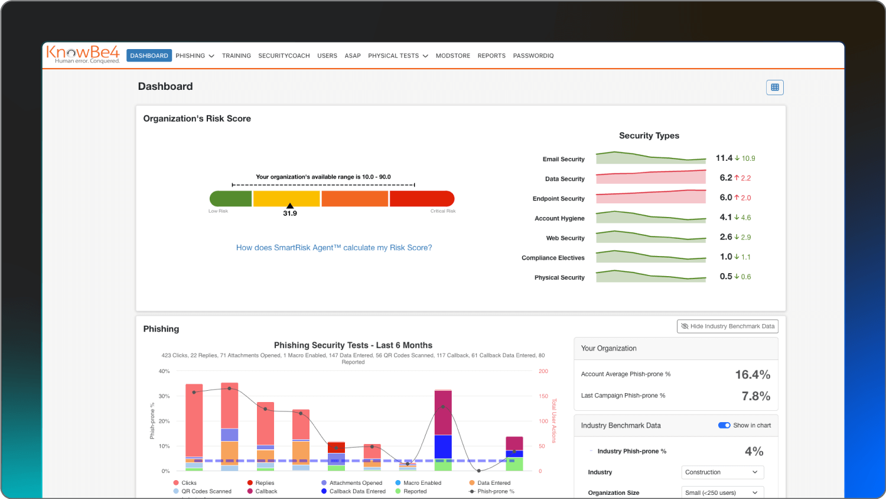886x499 pixels.
Task: Open the Reports menu item
Action: click(x=491, y=56)
